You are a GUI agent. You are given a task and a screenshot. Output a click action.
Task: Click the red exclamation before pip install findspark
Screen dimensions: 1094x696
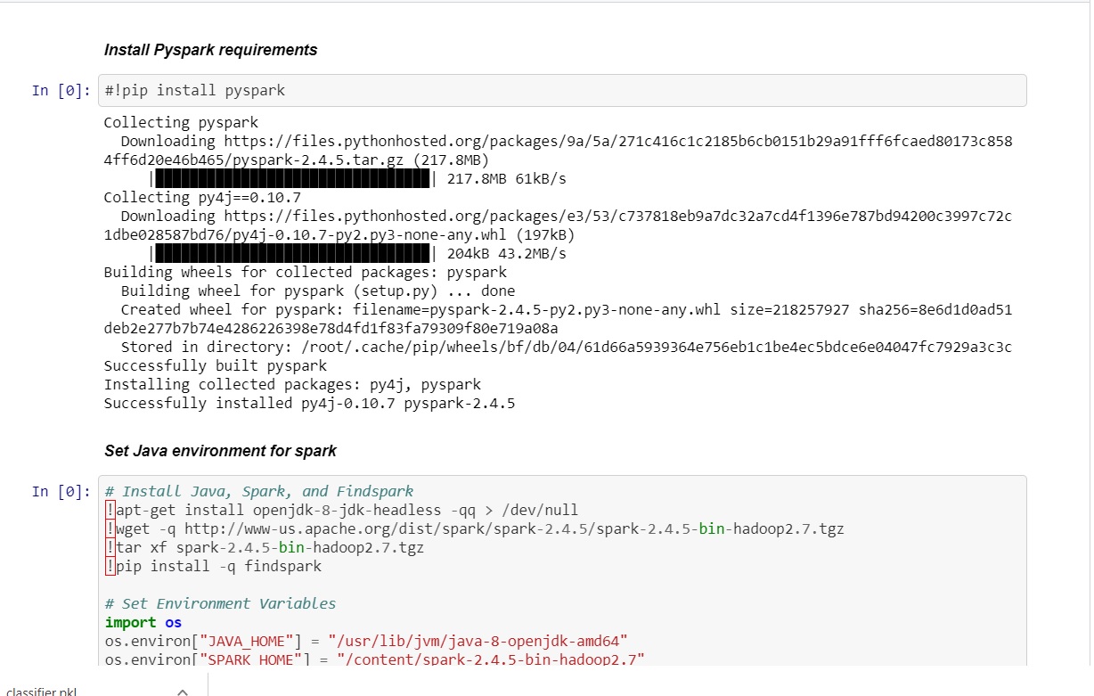click(110, 567)
